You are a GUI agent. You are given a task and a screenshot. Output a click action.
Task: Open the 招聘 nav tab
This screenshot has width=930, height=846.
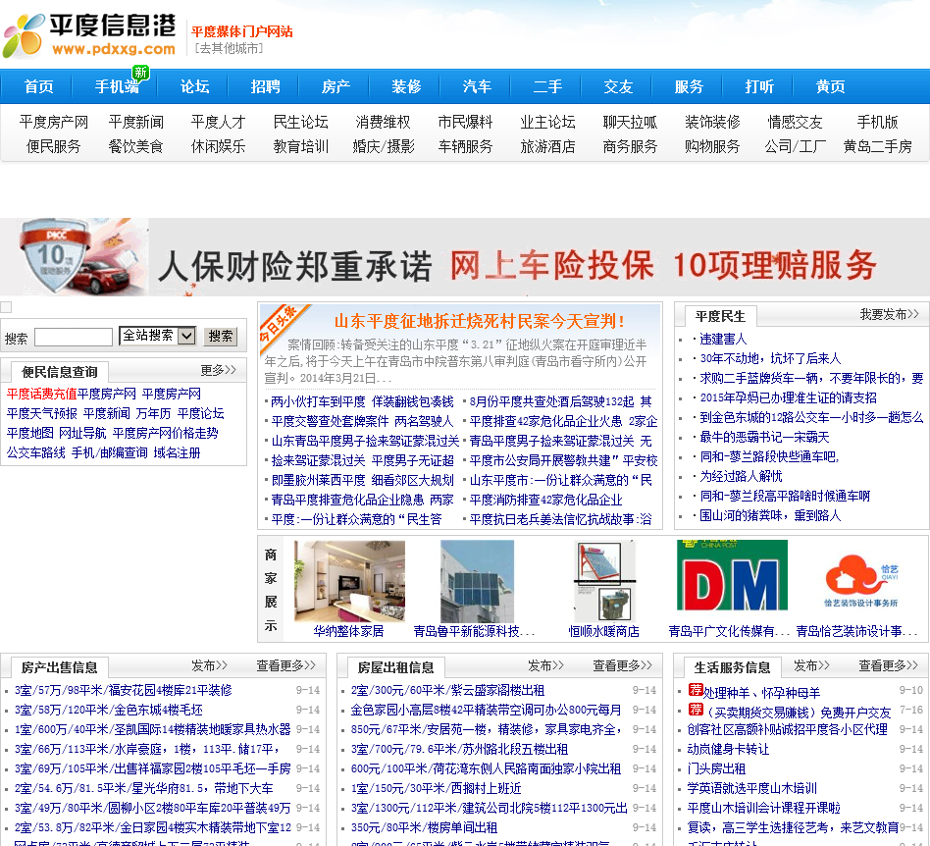[x=265, y=86]
